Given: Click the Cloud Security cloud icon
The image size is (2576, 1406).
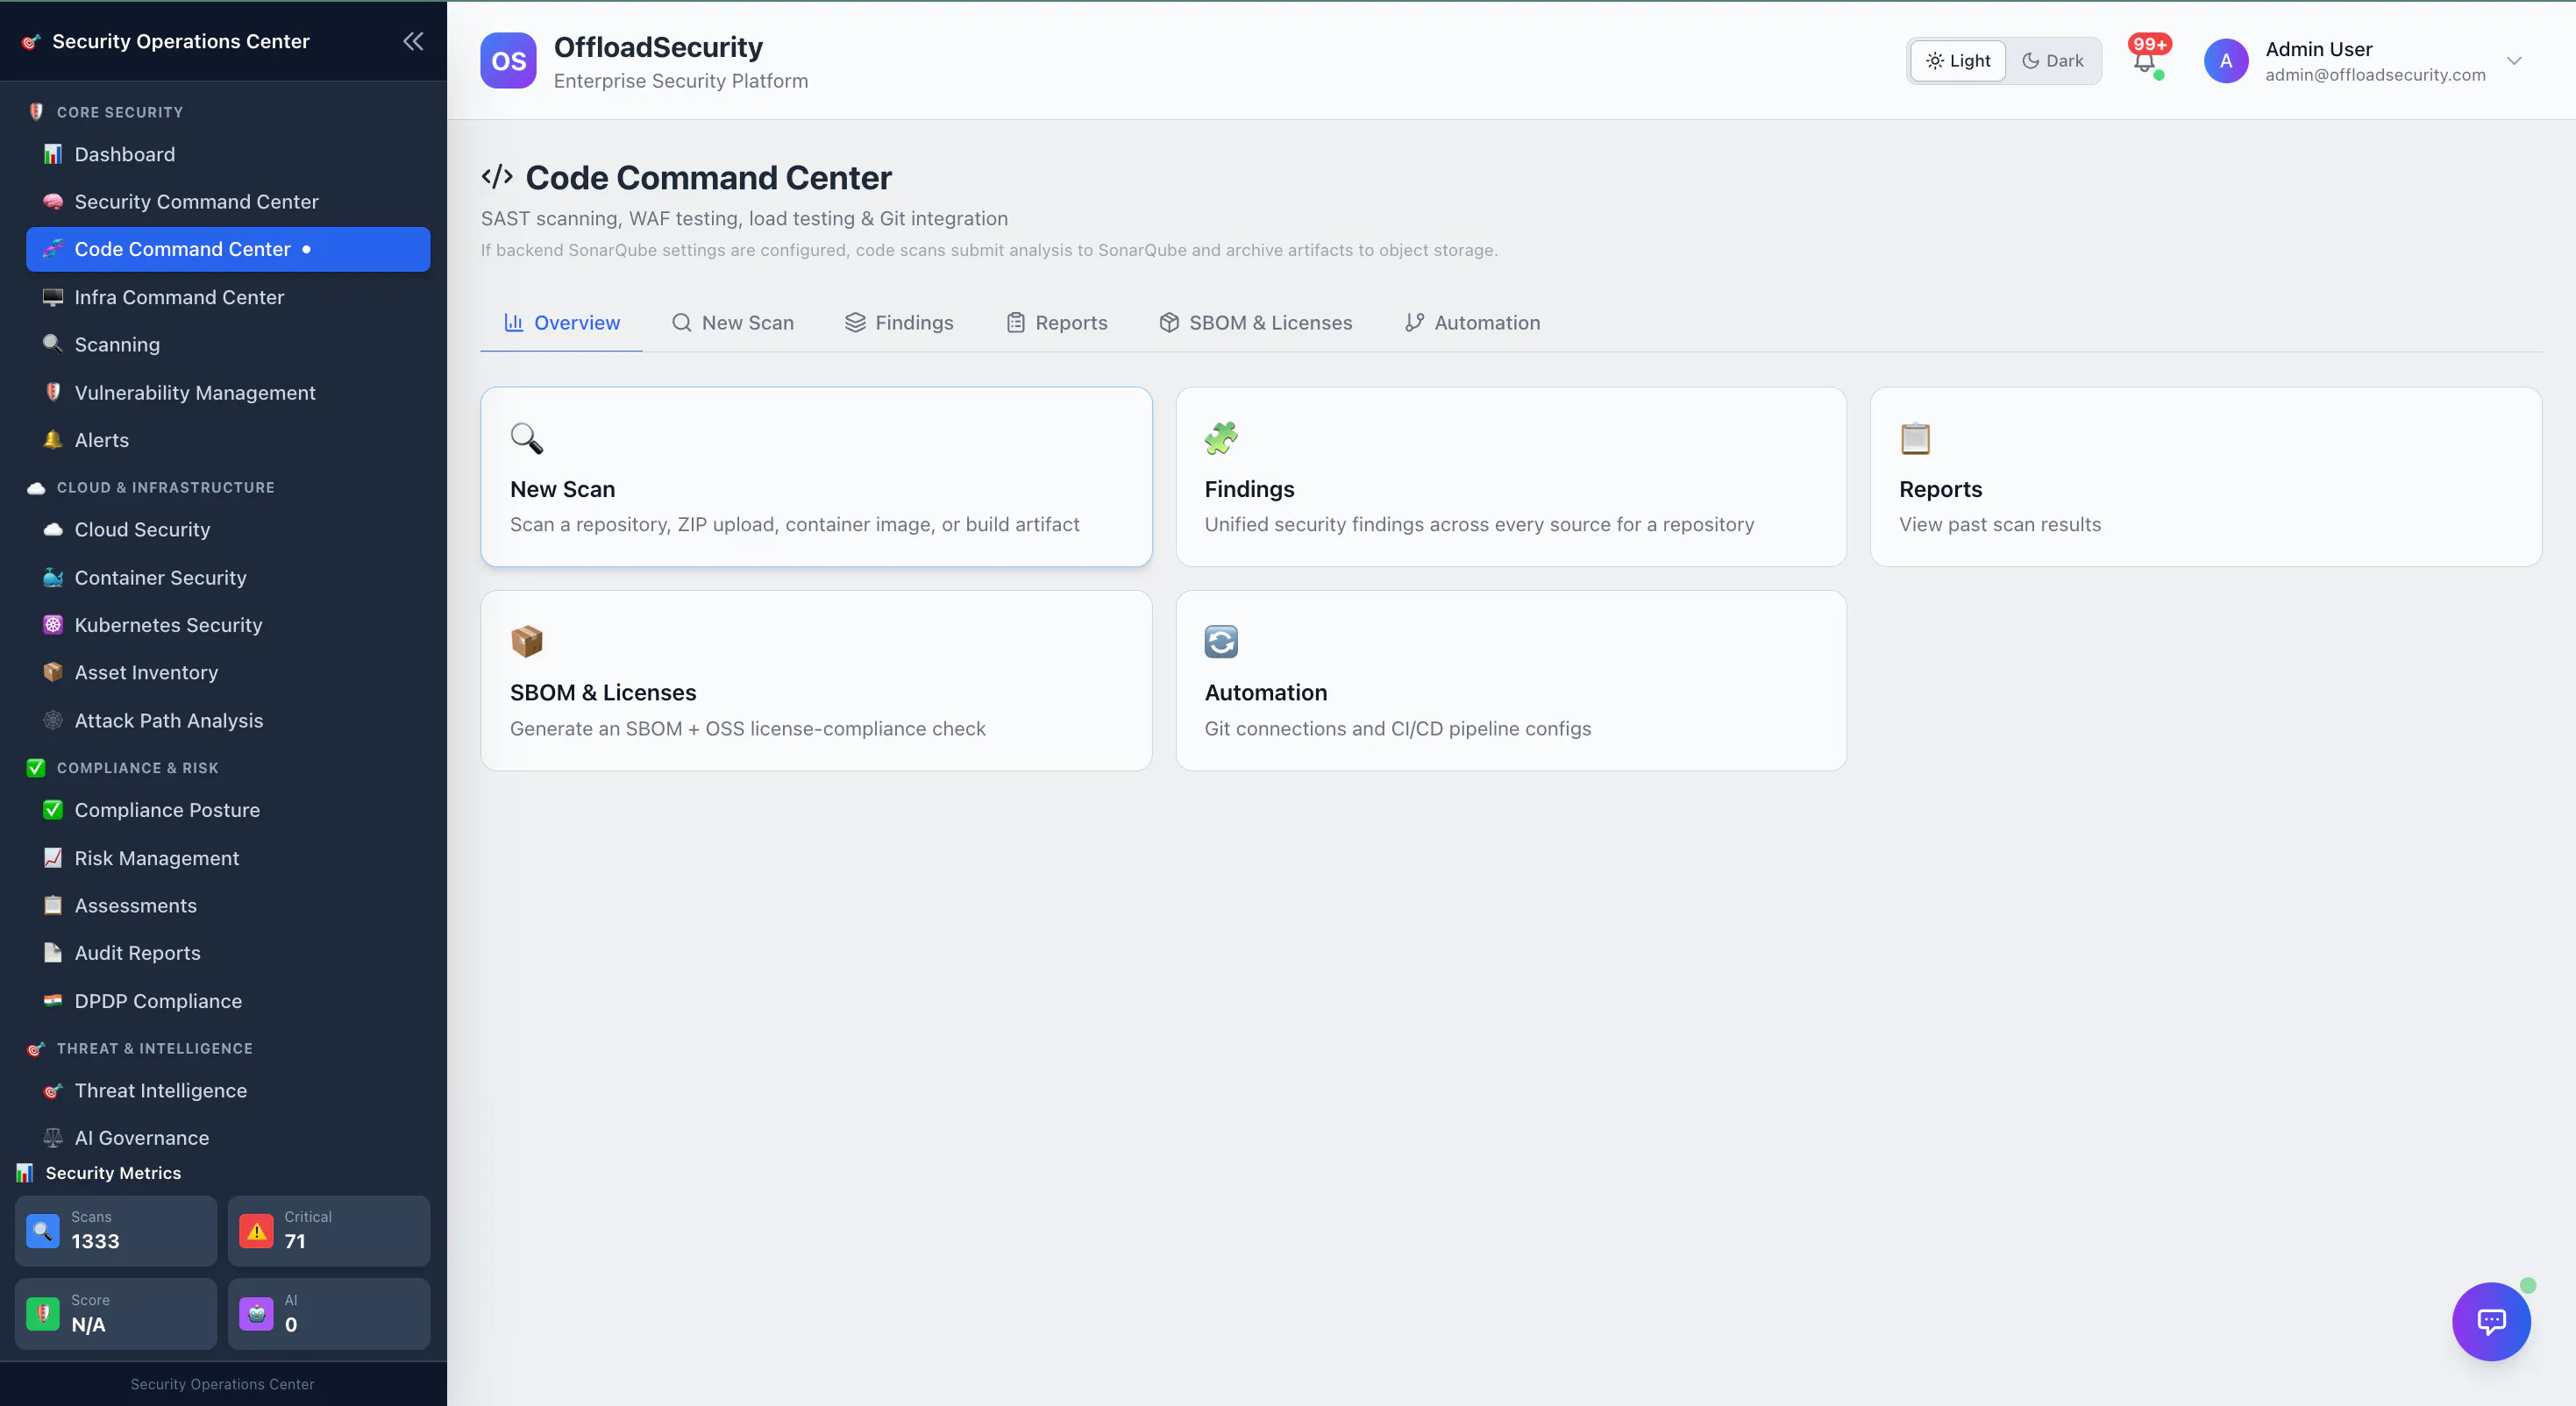Looking at the screenshot, I should coord(53,530).
